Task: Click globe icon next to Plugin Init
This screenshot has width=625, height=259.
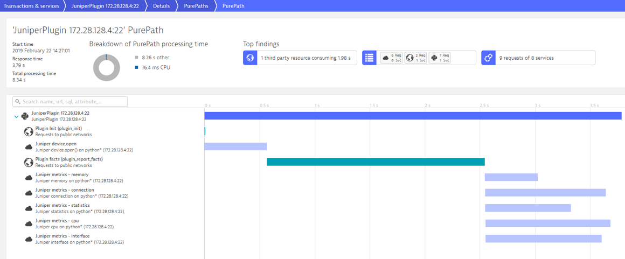Action: tap(29, 131)
